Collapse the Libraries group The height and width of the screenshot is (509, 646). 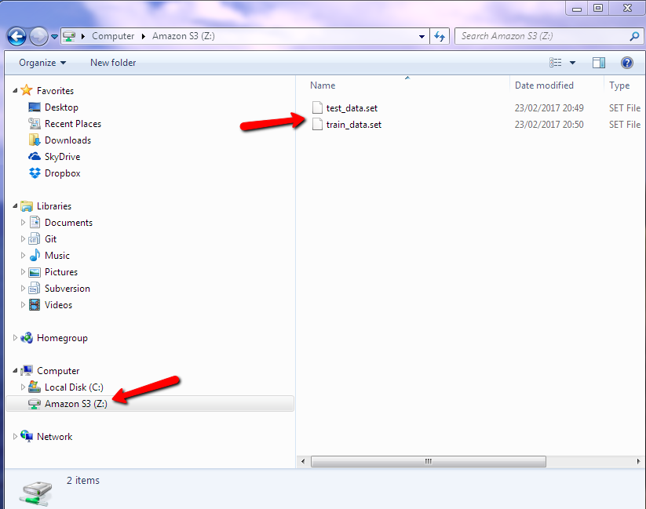click(x=15, y=206)
